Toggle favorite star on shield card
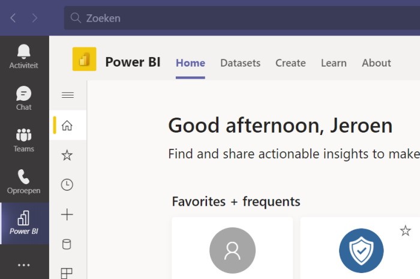 (x=406, y=230)
